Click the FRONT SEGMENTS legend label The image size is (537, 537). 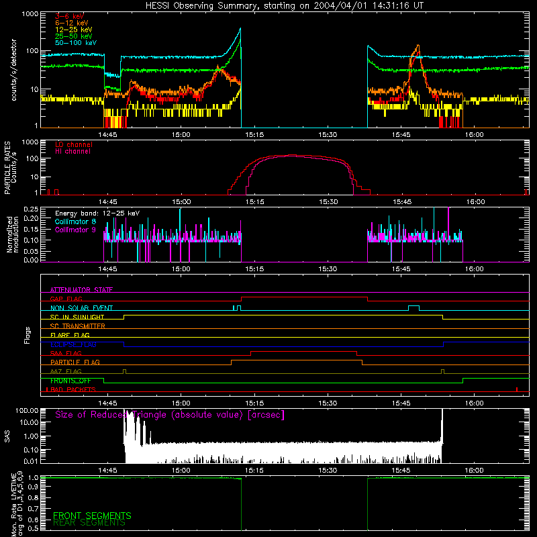(x=92, y=516)
